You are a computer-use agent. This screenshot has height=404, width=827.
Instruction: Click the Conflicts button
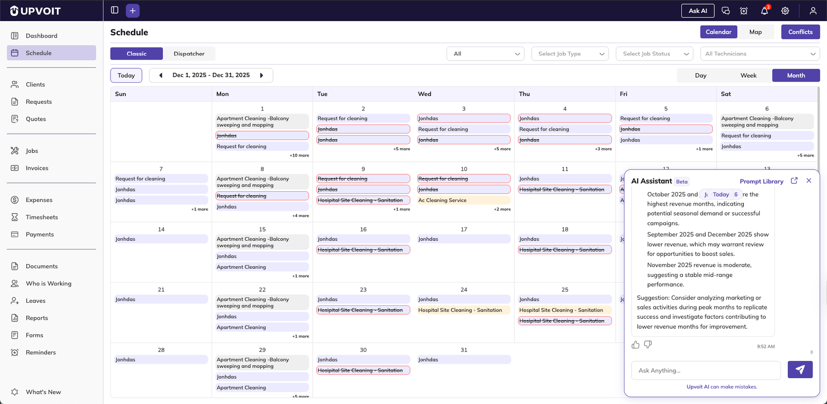click(x=800, y=32)
